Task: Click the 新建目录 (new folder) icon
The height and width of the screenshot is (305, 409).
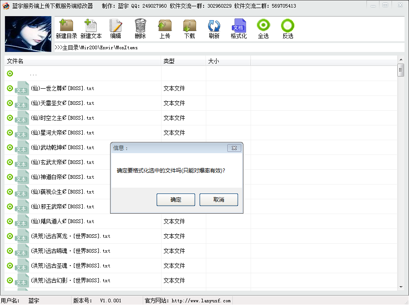Action: pyautogui.click(x=66, y=26)
